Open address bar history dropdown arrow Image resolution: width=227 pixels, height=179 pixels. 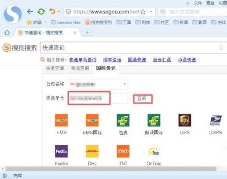(x=151, y=11)
